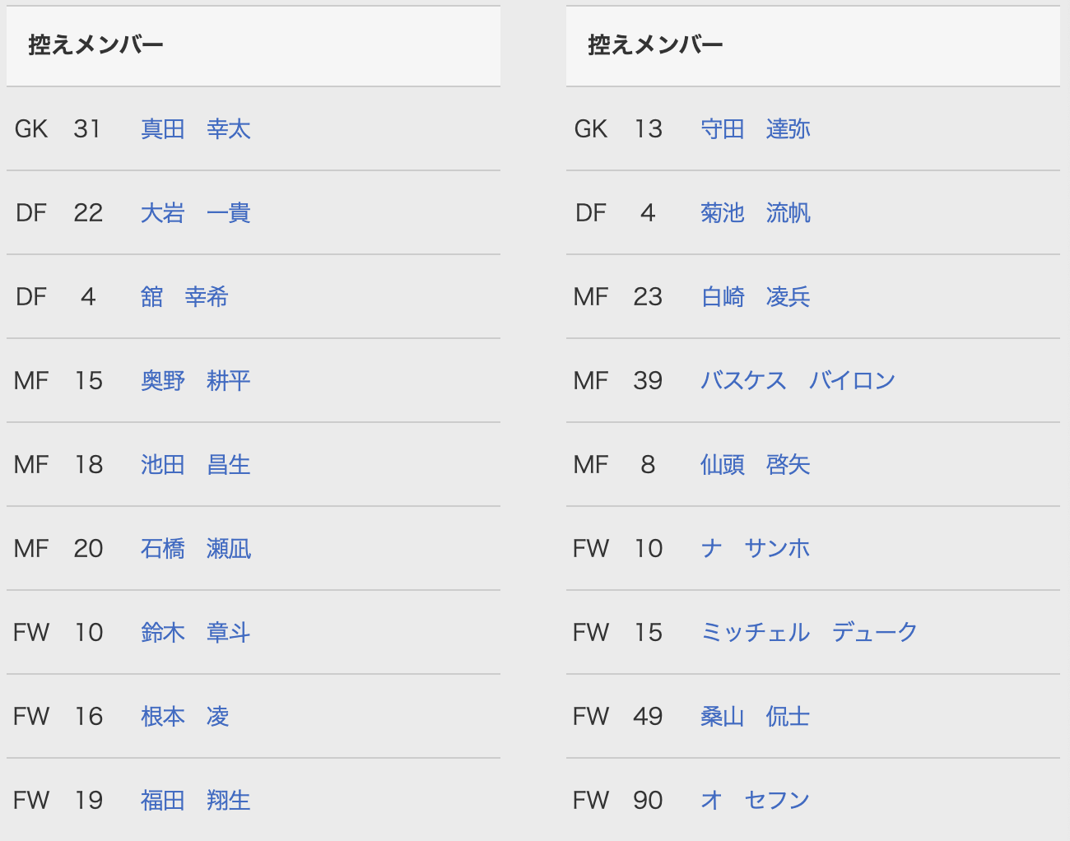Select forward 根本 凌
The height and width of the screenshot is (841, 1070).
[184, 717]
